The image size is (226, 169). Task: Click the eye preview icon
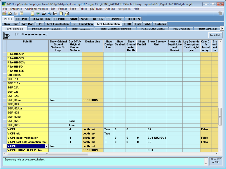tap(38, 14)
